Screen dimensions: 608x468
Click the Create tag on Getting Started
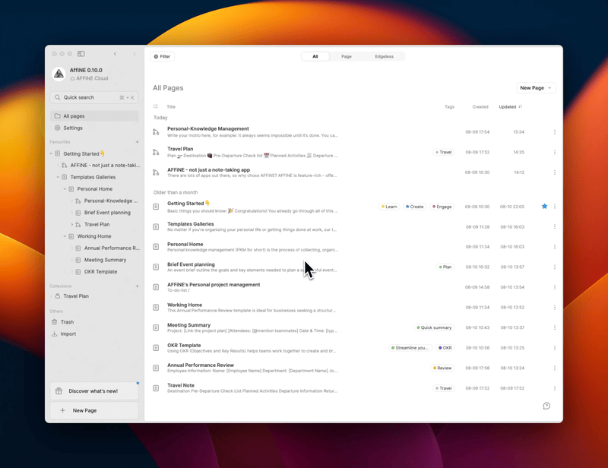click(414, 207)
